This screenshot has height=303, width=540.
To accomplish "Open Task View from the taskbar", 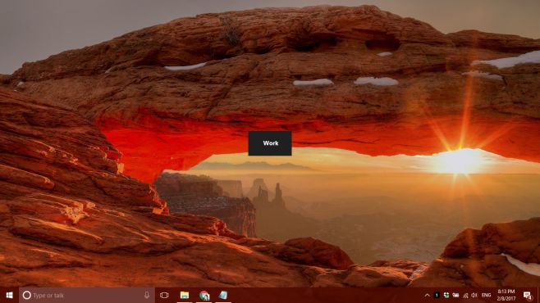I will [164, 295].
